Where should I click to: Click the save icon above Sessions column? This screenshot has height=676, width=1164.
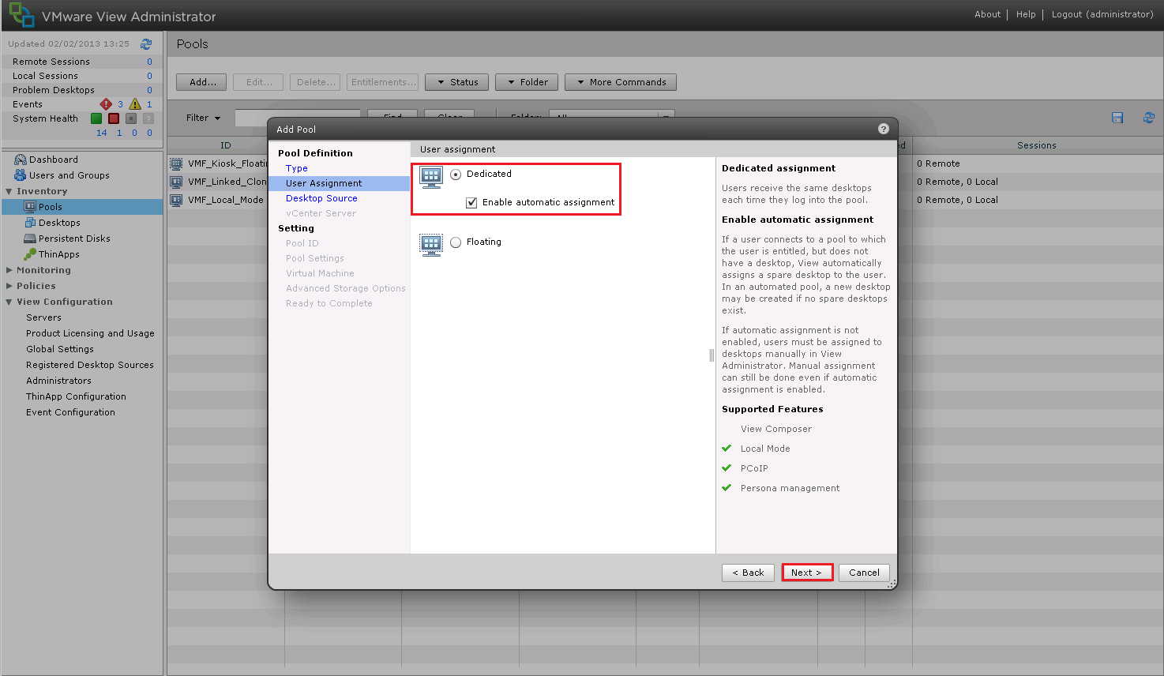1117,118
